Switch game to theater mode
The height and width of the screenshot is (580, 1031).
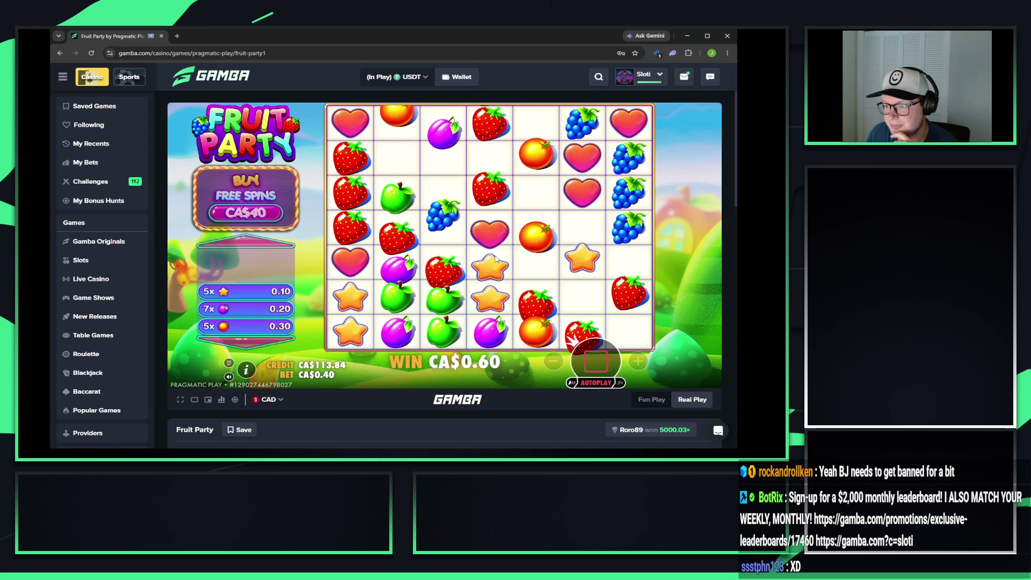(194, 400)
